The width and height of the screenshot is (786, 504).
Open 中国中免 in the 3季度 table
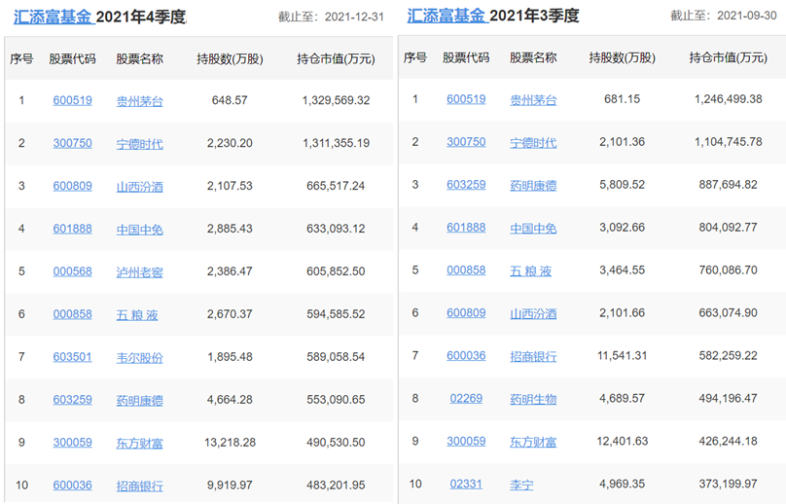tap(533, 229)
